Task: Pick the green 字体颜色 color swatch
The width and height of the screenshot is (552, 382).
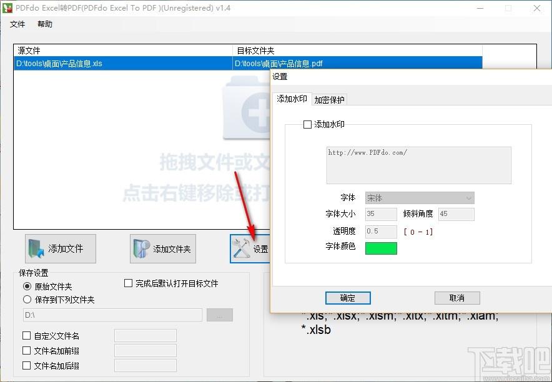Action: (381, 248)
